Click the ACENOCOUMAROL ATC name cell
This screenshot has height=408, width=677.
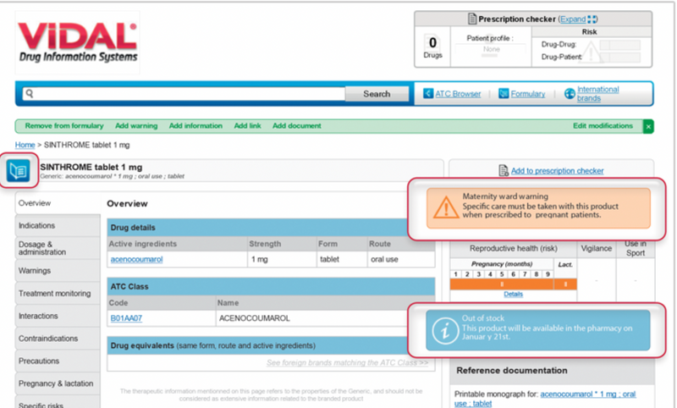pos(325,318)
